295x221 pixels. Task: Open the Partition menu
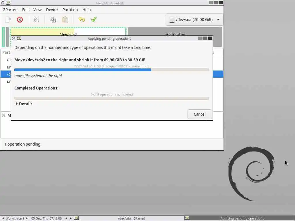pos(70,10)
